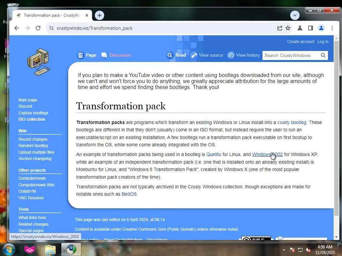Open Computernewb Wiki link
The width and height of the screenshot is (342, 256).
(36, 185)
